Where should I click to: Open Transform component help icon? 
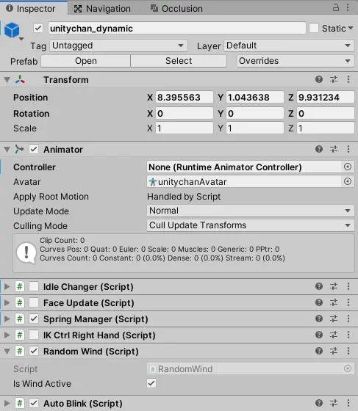point(319,79)
